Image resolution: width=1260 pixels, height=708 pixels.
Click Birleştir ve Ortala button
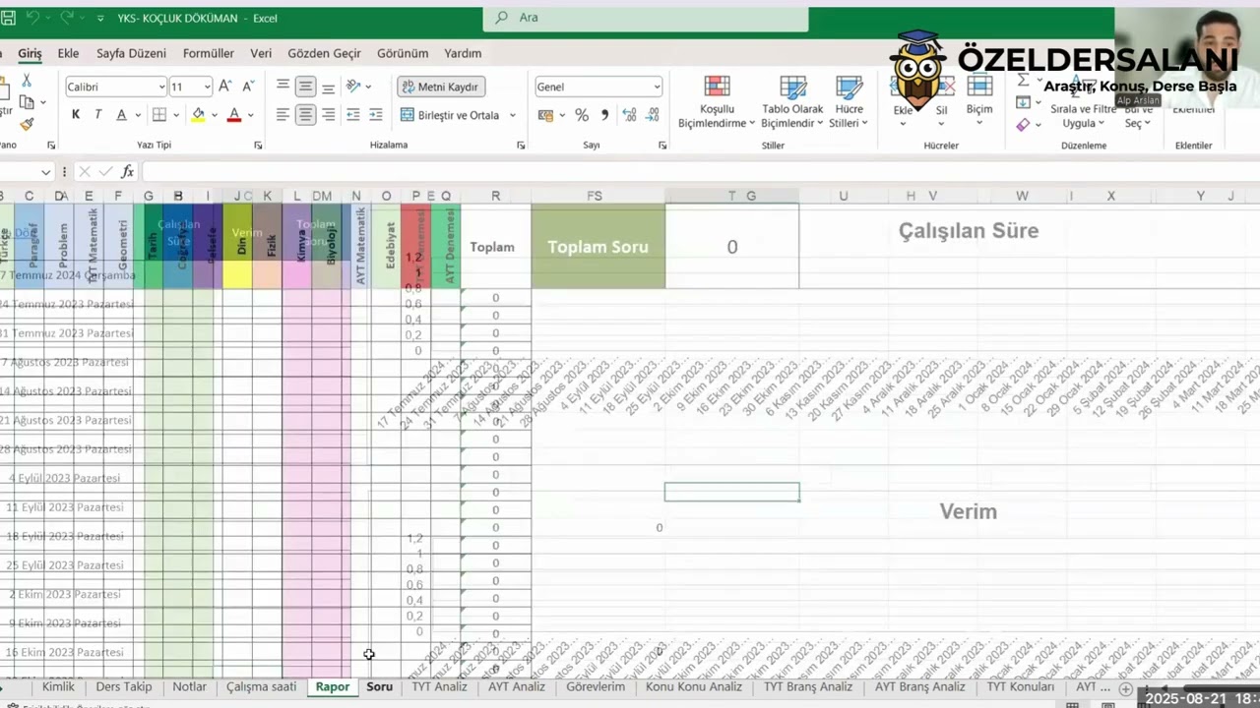pos(451,115)
